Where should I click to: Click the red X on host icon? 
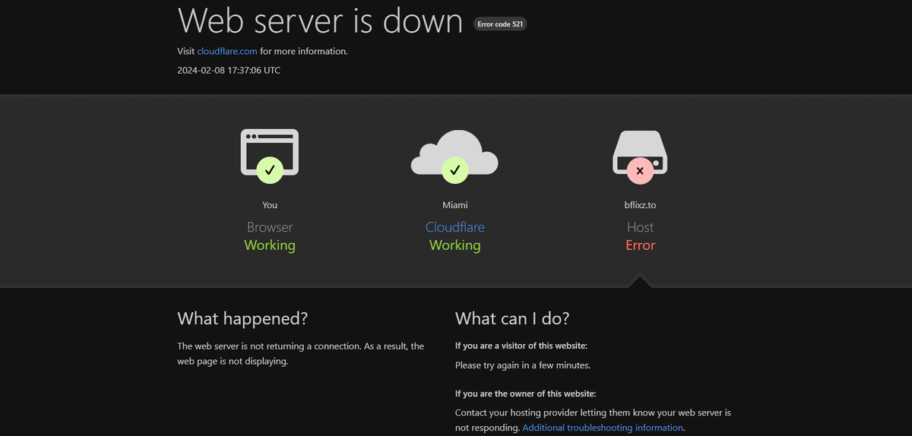640,171
